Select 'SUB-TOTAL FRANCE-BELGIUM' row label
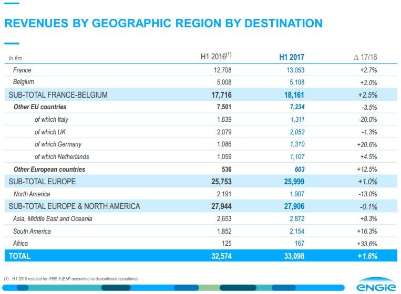Viewport: 401px width, 294px height. click(x=58, y=95)
